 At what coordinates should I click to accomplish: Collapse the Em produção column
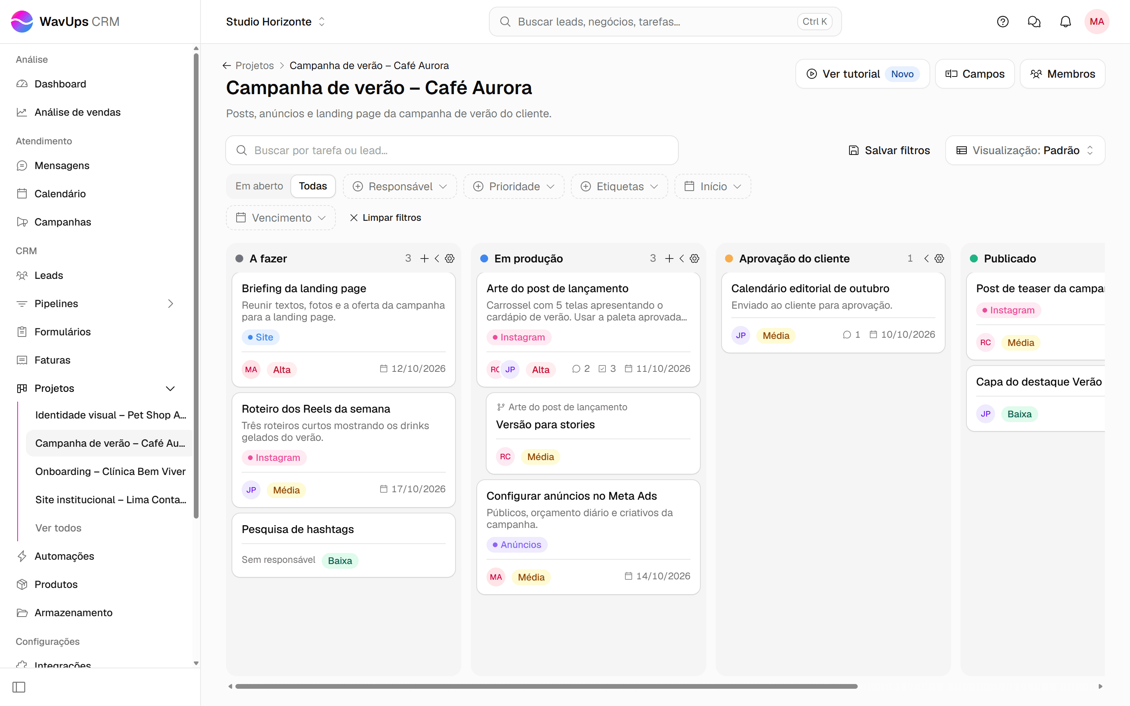coord(682,259)
